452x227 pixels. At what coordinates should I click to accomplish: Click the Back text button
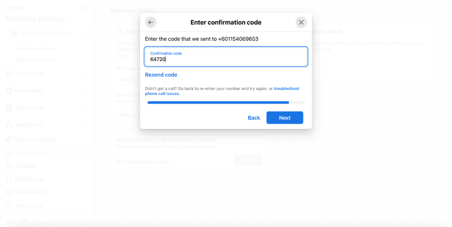coord(254,118)
